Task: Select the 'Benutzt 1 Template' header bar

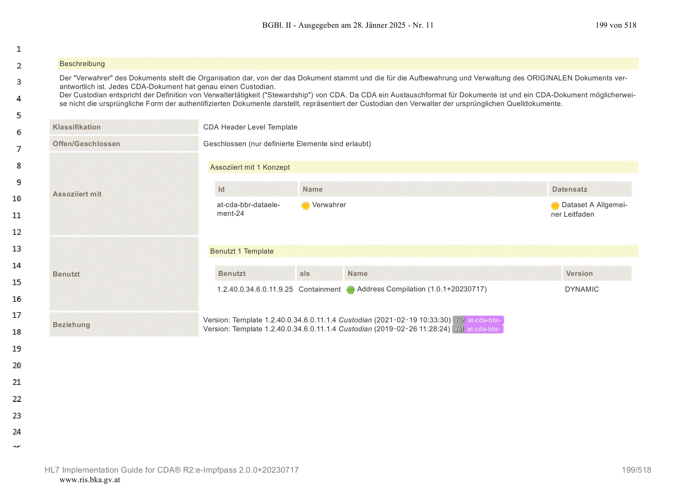Action: pos(423,251)
